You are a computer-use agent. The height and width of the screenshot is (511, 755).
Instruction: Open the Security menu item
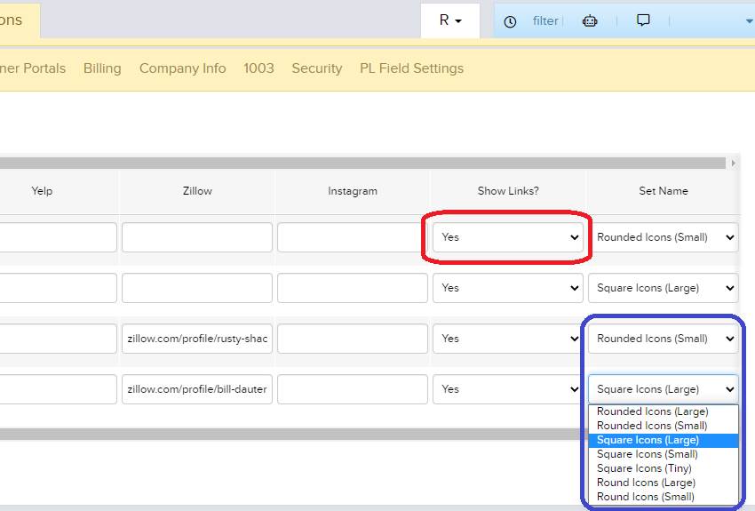click(x=317, y=68)
